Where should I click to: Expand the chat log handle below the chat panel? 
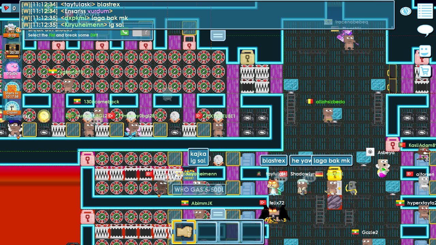[218, 35]
